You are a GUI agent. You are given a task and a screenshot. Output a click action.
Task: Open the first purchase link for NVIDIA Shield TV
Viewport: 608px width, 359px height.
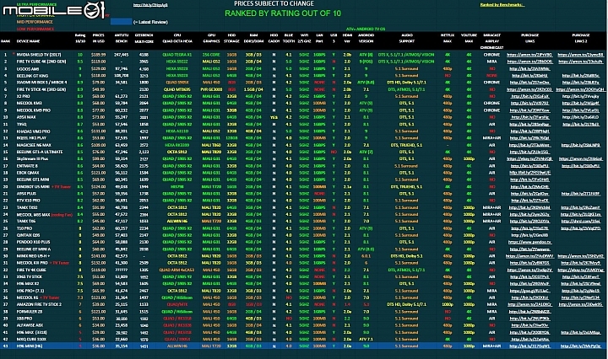point(529,55)
